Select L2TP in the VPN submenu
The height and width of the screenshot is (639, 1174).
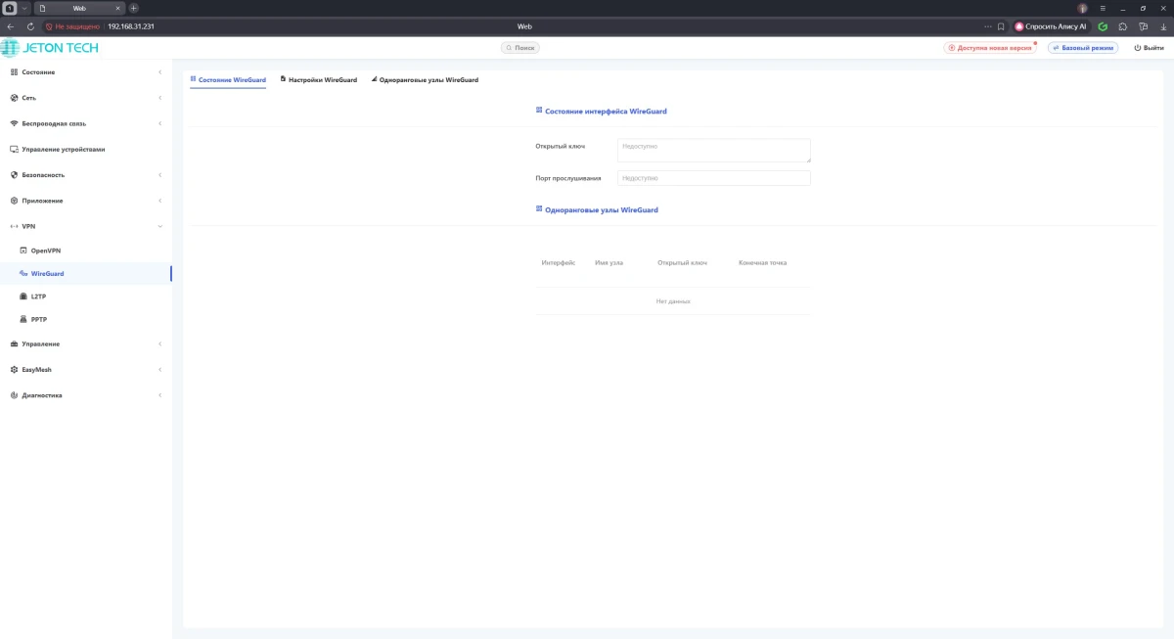pos(38,296)
